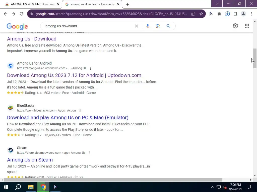Open the Chrome profile avatar

click(243, 14)
